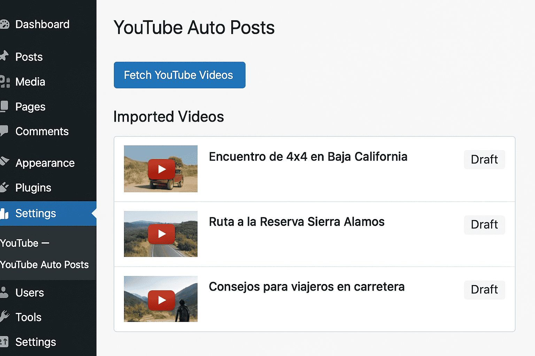Click Draft status for Consejos para viajeros
The image size is (535, 356).
(x=484, y=290)
